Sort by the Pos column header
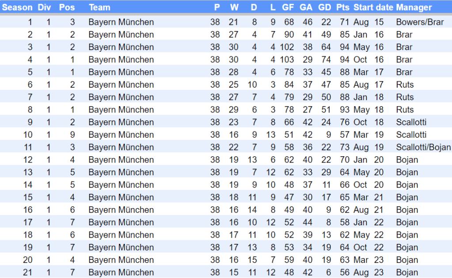Screen dimensions: 452x278 (67, 8)
